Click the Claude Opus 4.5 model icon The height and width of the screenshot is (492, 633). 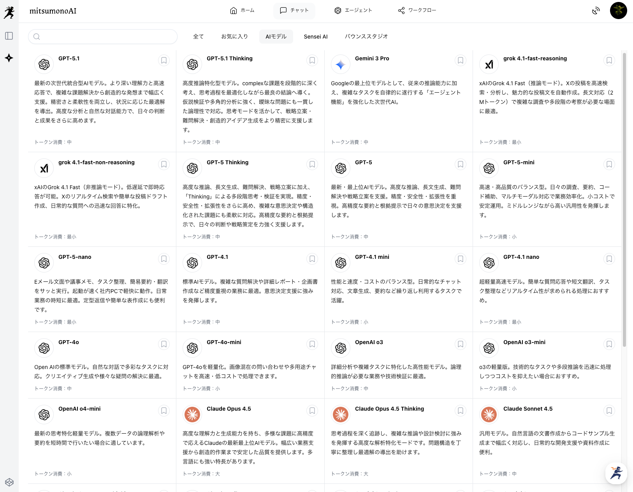[x=192, y=415]
